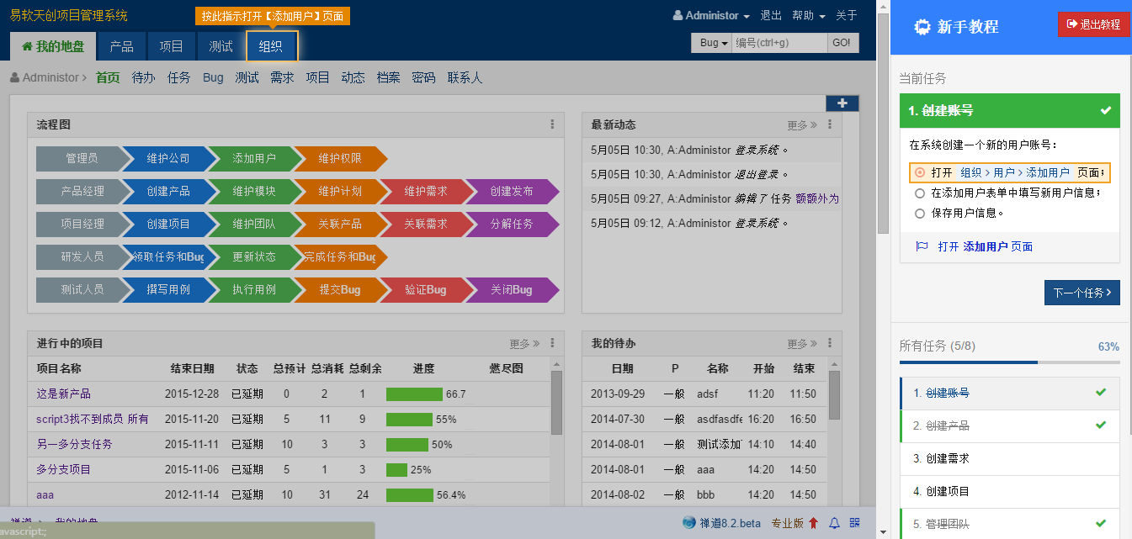Screen dimensions: 1132x539
Task: Click the home icon on 我的地盘 tab
Action: coord(27,46)
